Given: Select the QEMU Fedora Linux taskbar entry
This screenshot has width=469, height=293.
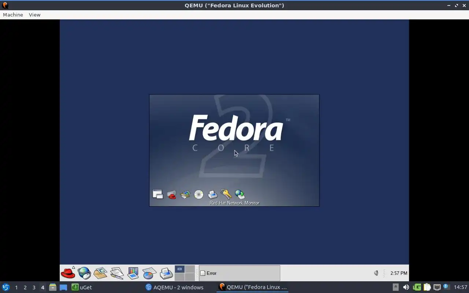Looking at the screenshot, I should [253, 287].
